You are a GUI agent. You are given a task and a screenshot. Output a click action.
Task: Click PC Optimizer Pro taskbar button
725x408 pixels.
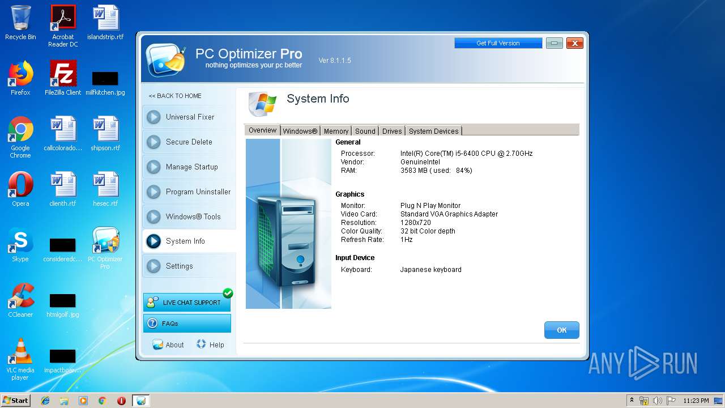click(141, 401)
